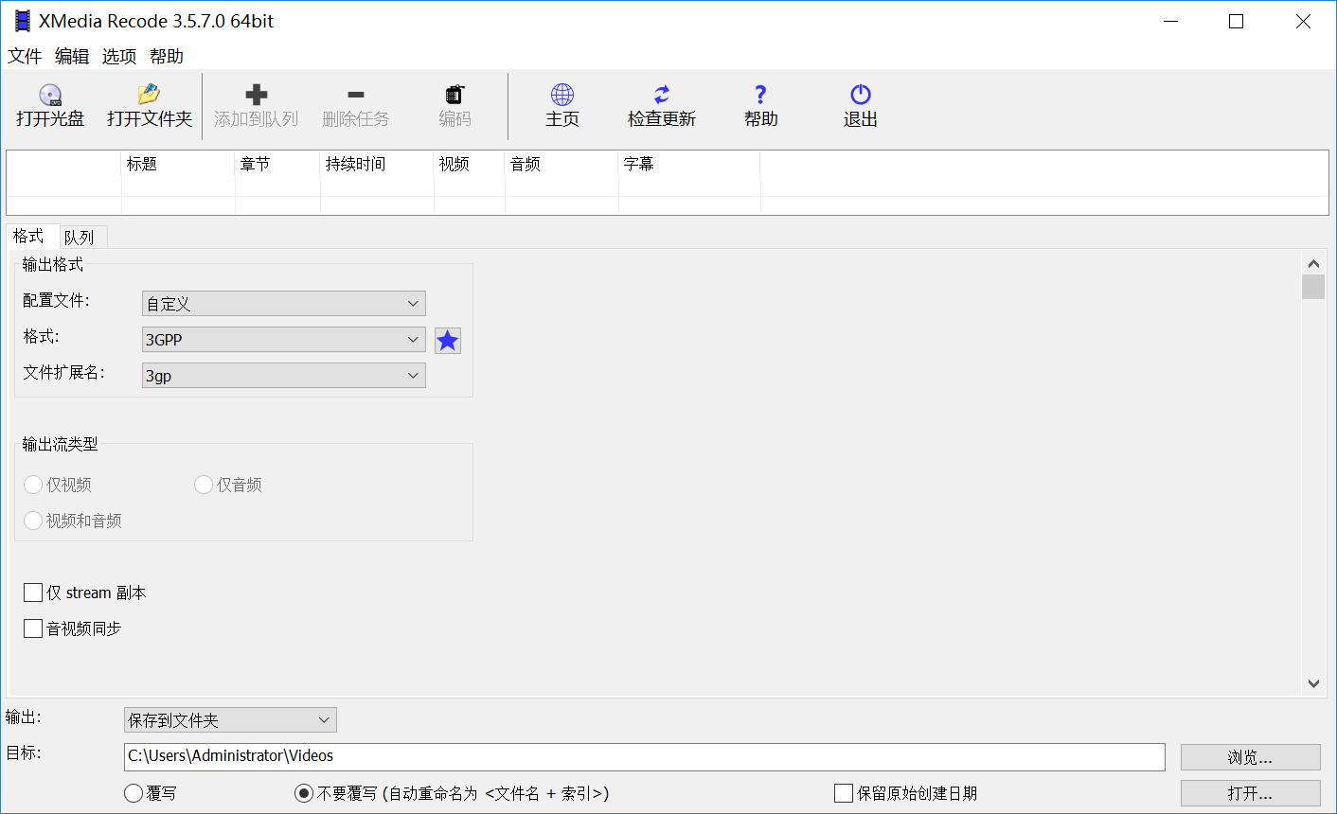Screen dimensions: 1337x814
Task: Enable the 仅 stream 副本 checkbox
Action: coord(33,593)
